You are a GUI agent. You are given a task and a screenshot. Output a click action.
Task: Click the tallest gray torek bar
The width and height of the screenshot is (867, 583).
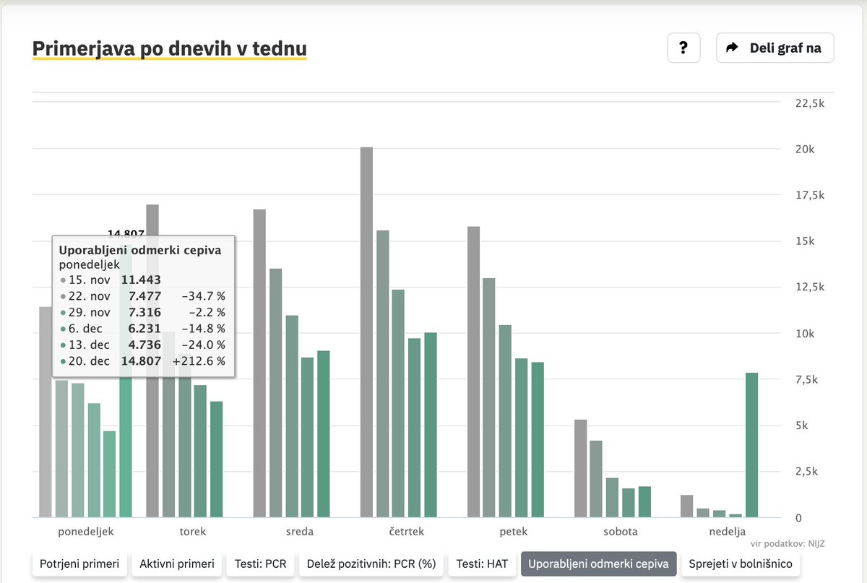click(x=152, y=361)
